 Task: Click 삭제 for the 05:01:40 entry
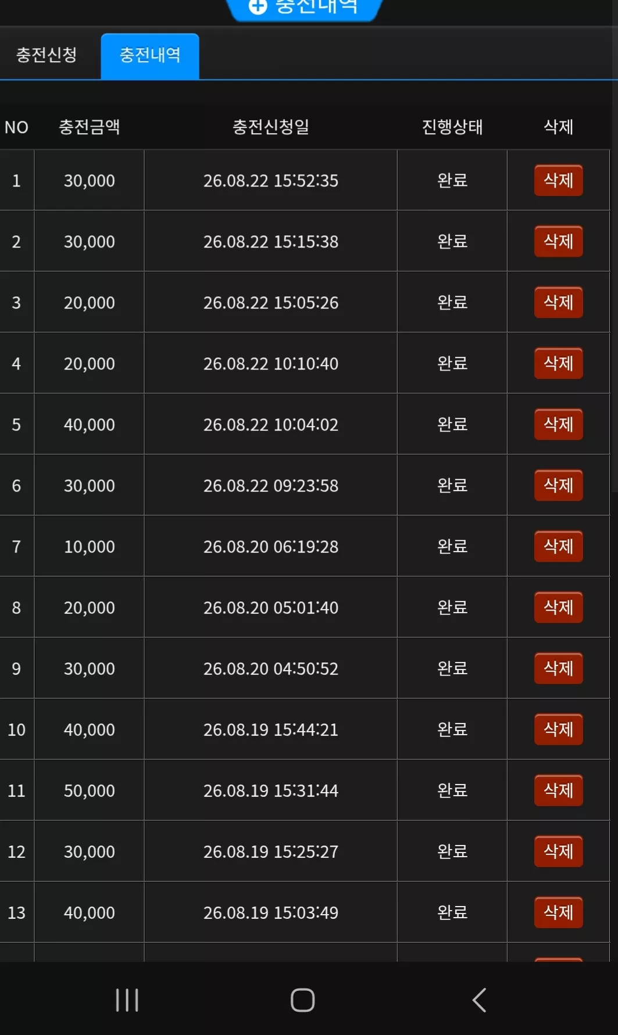point(558,607)
